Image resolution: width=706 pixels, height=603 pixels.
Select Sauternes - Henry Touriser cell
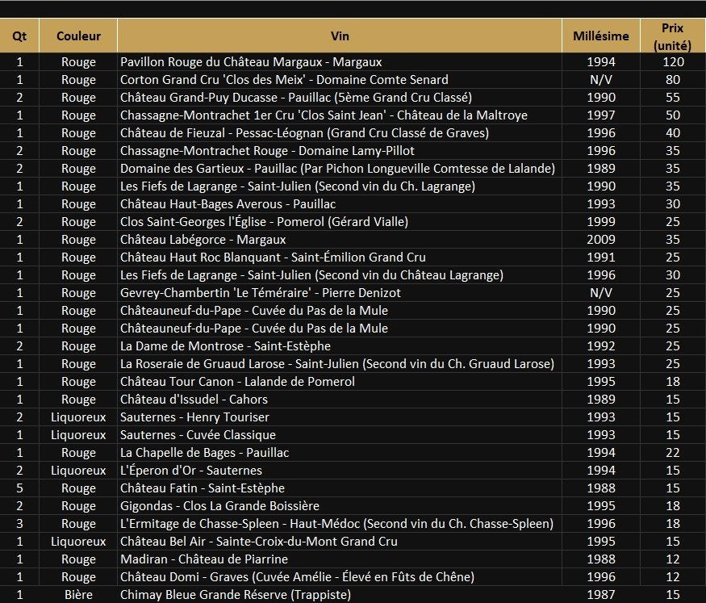(340, 417)
